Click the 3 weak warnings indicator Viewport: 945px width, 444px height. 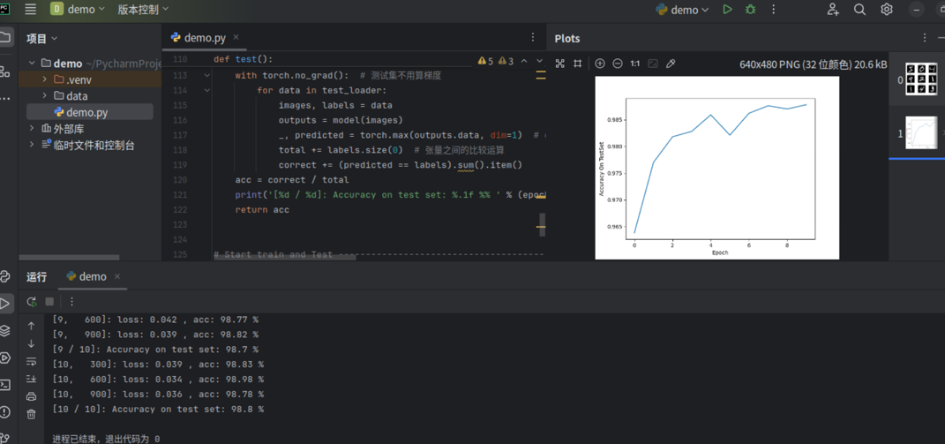click(x=506, y=61)
